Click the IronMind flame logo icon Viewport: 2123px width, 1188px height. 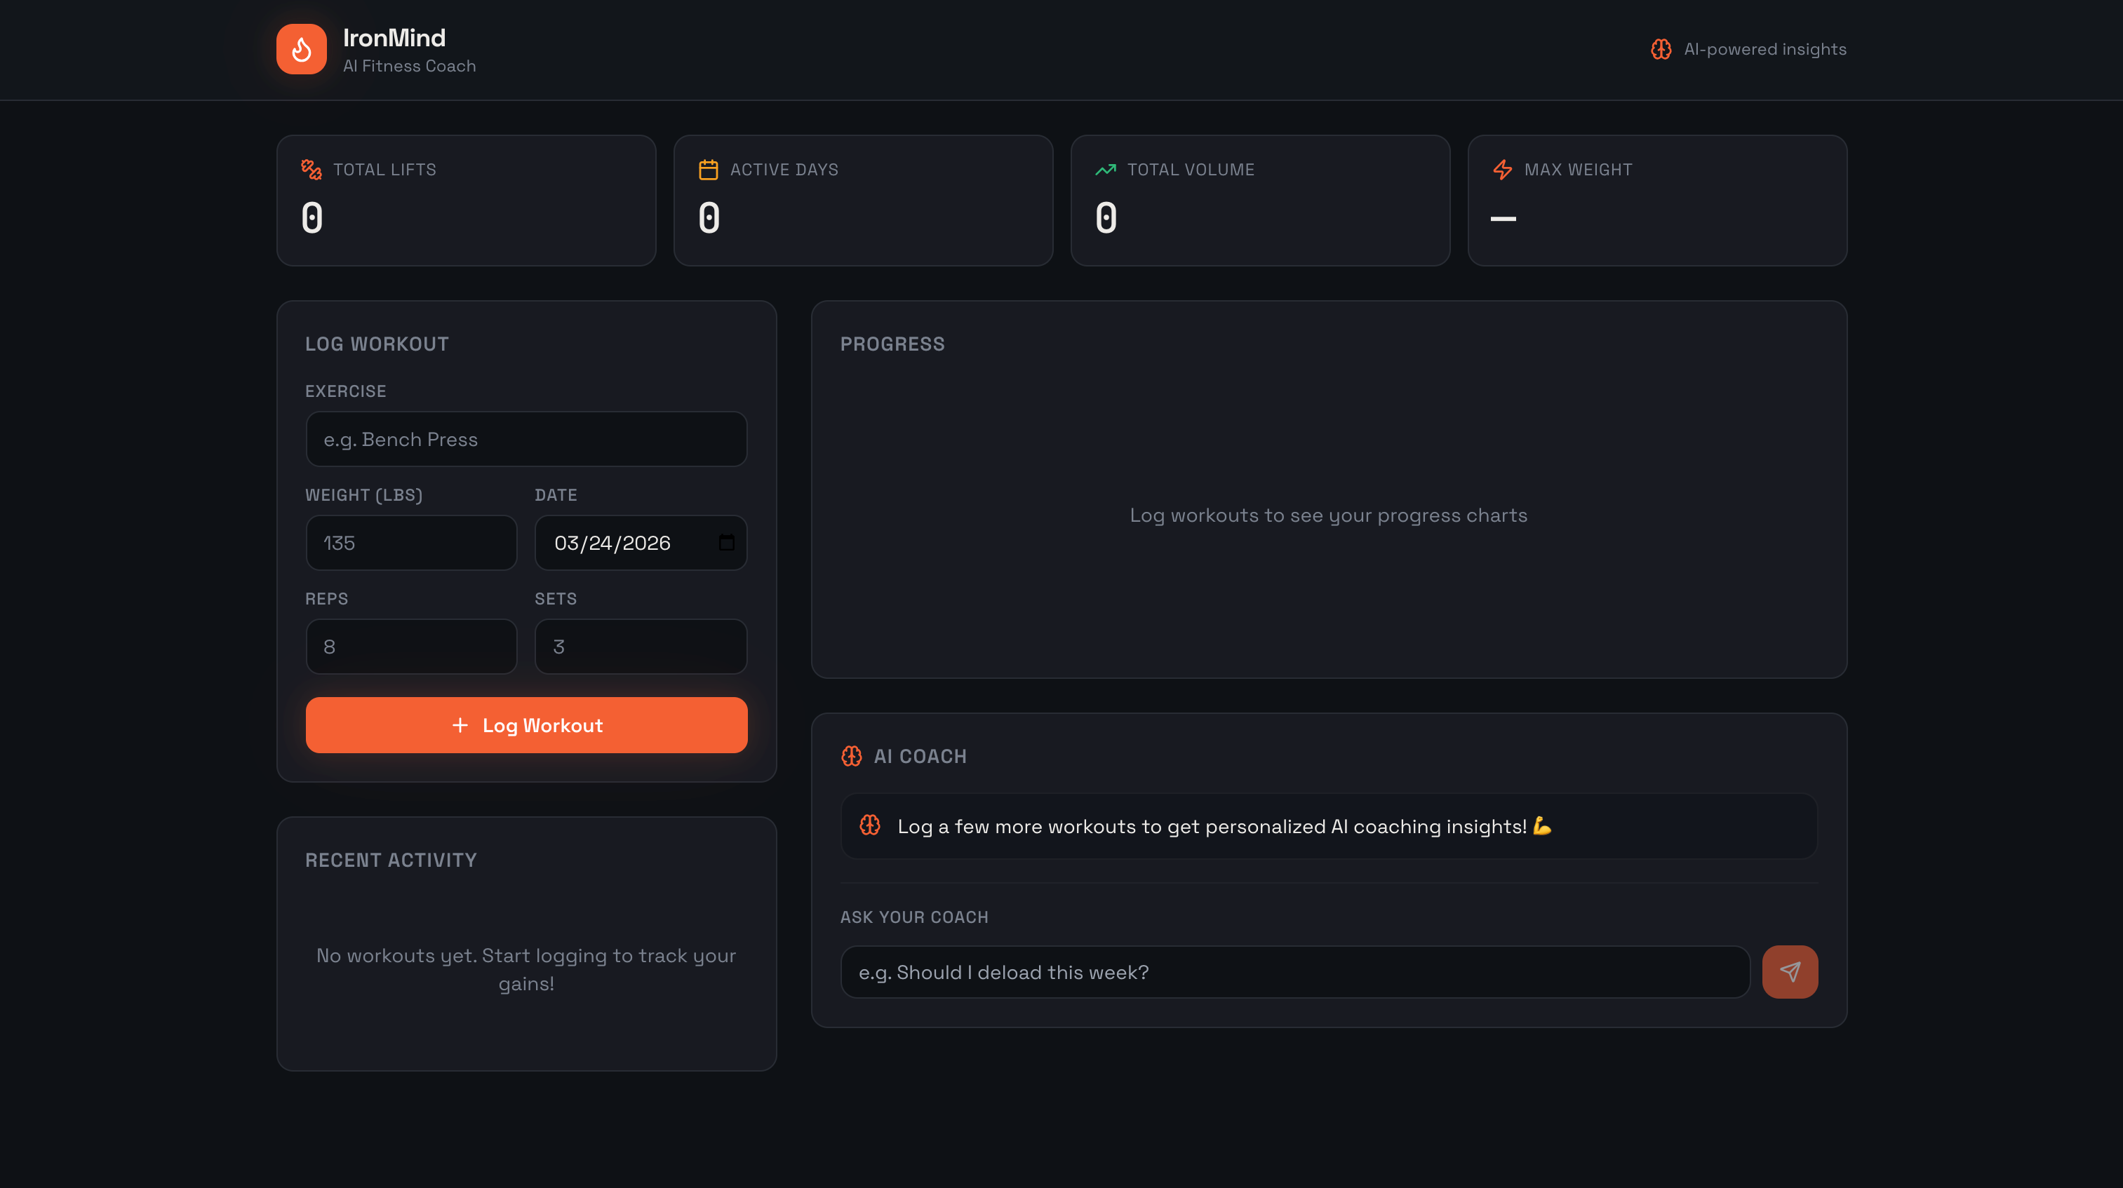click(301, 48)
